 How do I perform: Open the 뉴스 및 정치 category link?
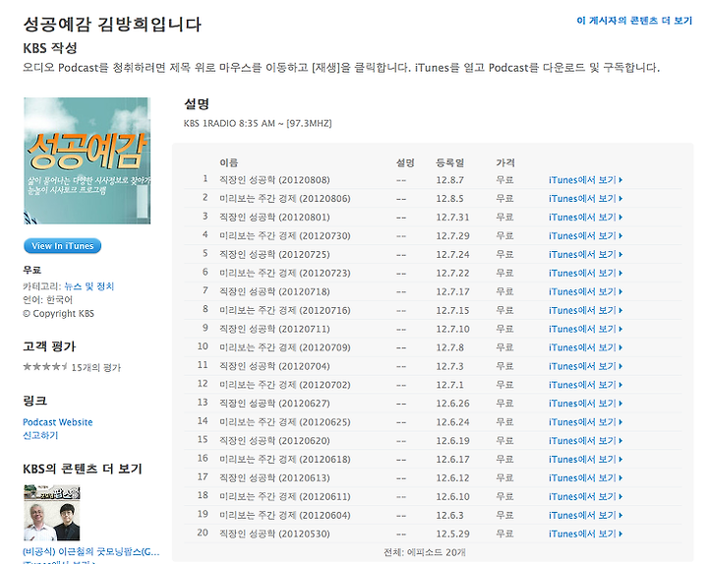88,286
